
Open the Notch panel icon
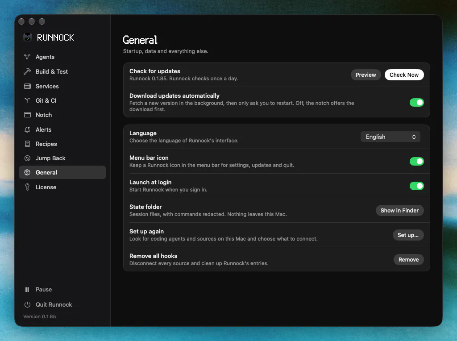[x=27, y=115]
